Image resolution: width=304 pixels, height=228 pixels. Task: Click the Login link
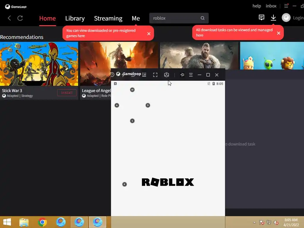pyautogui.click(x=298, y=18)
